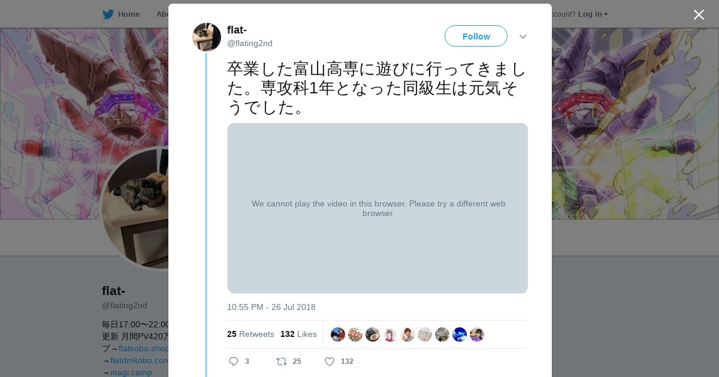Like the tweet with the heart icon
The height and width of the screenshot is (377, 719).
click(x=330, y=361)
